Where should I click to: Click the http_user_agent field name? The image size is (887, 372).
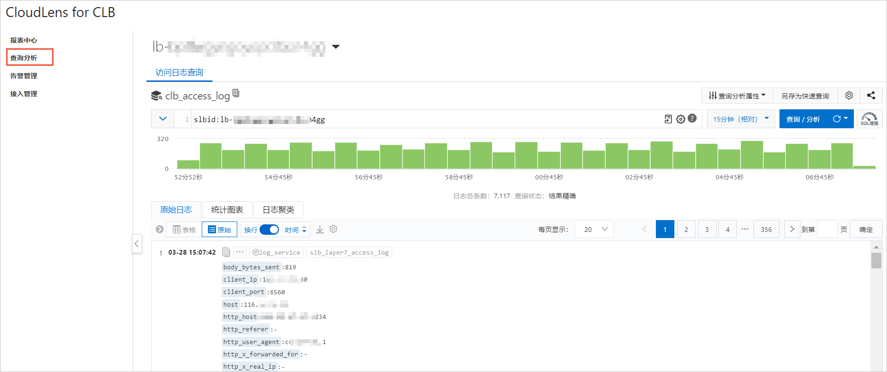pyautogui.click(x=251, y=342)
